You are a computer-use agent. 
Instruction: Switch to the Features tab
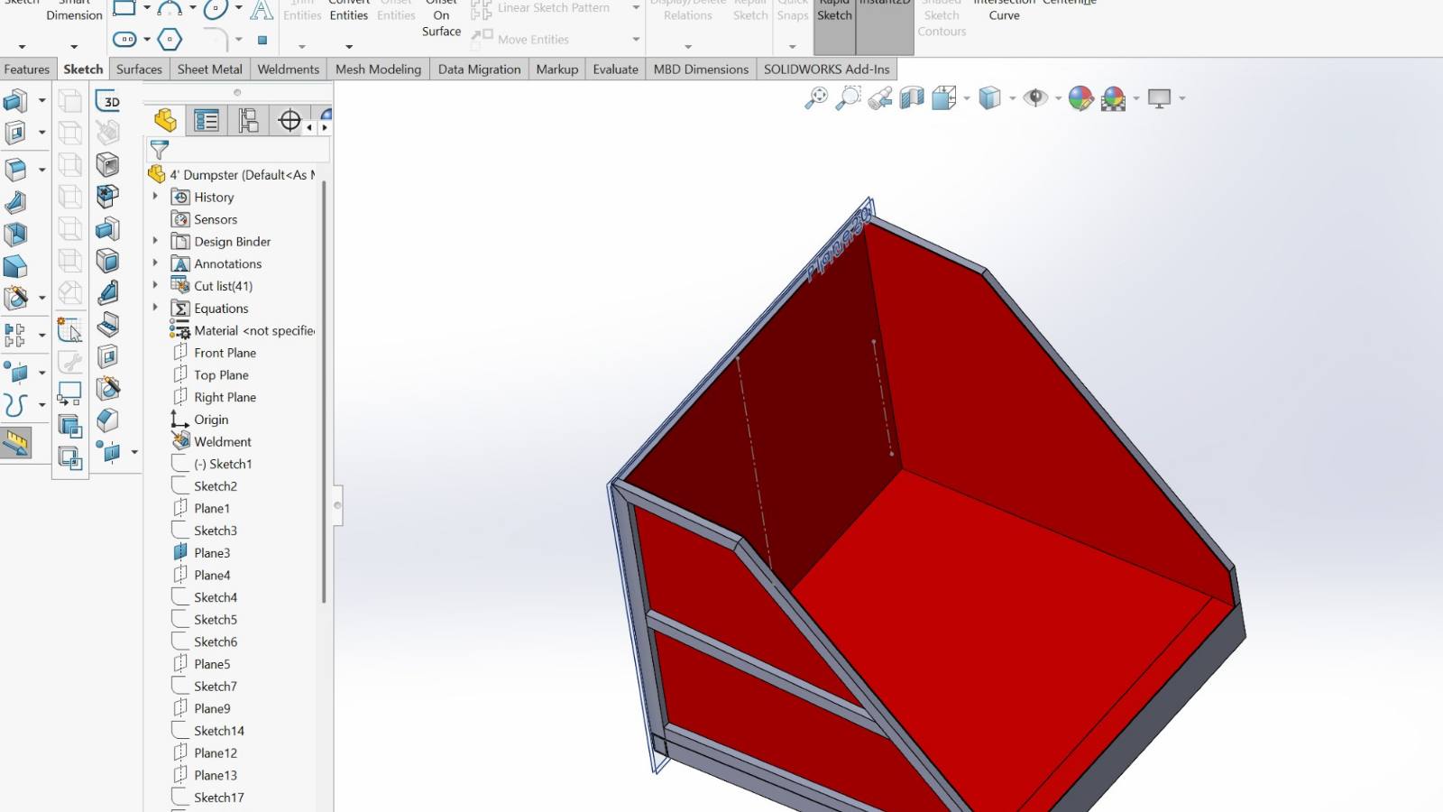[27, 69]
